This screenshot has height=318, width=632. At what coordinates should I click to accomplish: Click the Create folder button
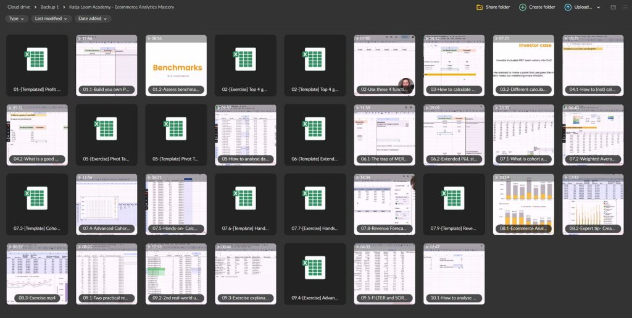[x=537, y=7]
